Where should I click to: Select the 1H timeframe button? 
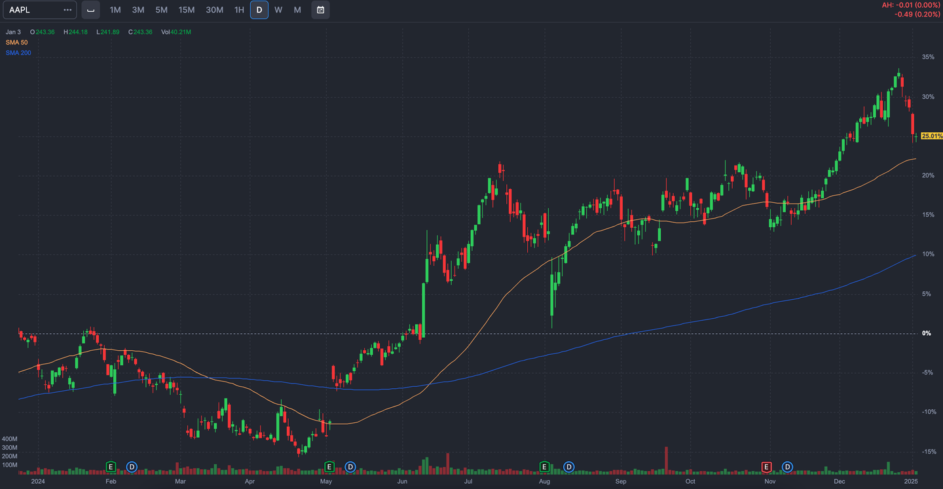pos(238,10)
